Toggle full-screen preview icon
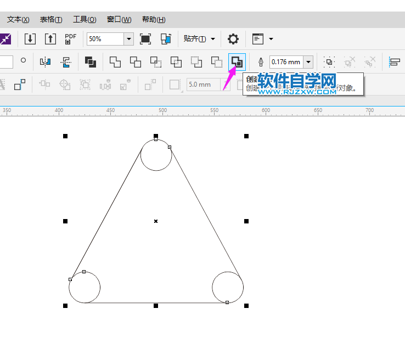The width and height of the screenshot is (405, 342). tap(145, 39)
